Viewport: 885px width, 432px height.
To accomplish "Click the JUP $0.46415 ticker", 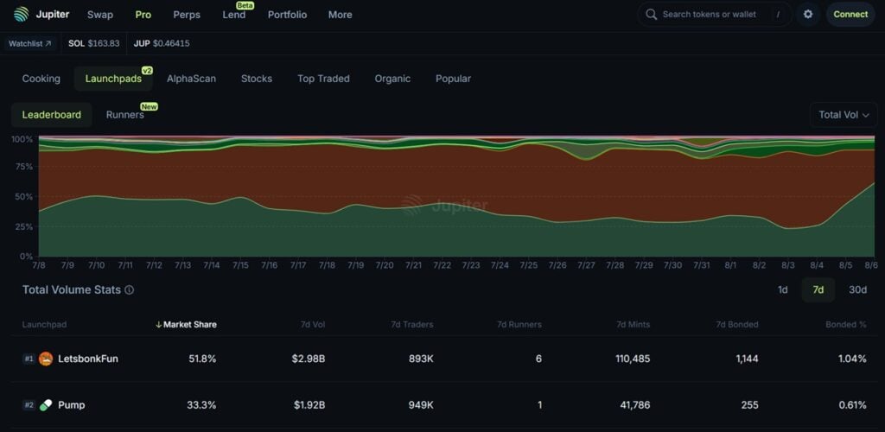I will [x=162, y=43].
